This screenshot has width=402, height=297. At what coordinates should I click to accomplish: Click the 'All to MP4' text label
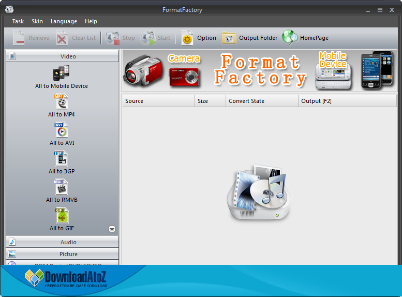(62, 114)
